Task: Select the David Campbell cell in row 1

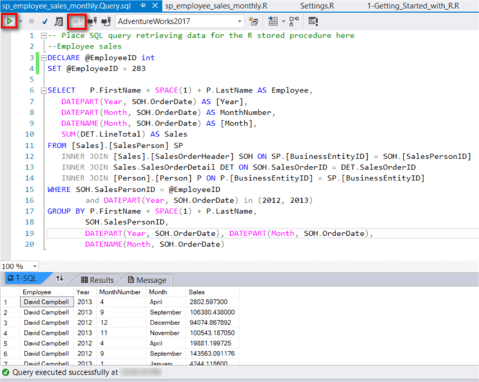Action: click(x=46, y=302)
